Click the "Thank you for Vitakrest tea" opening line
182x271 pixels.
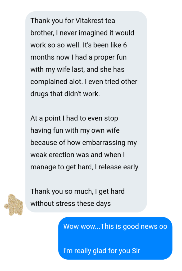(x=73, y=21)
